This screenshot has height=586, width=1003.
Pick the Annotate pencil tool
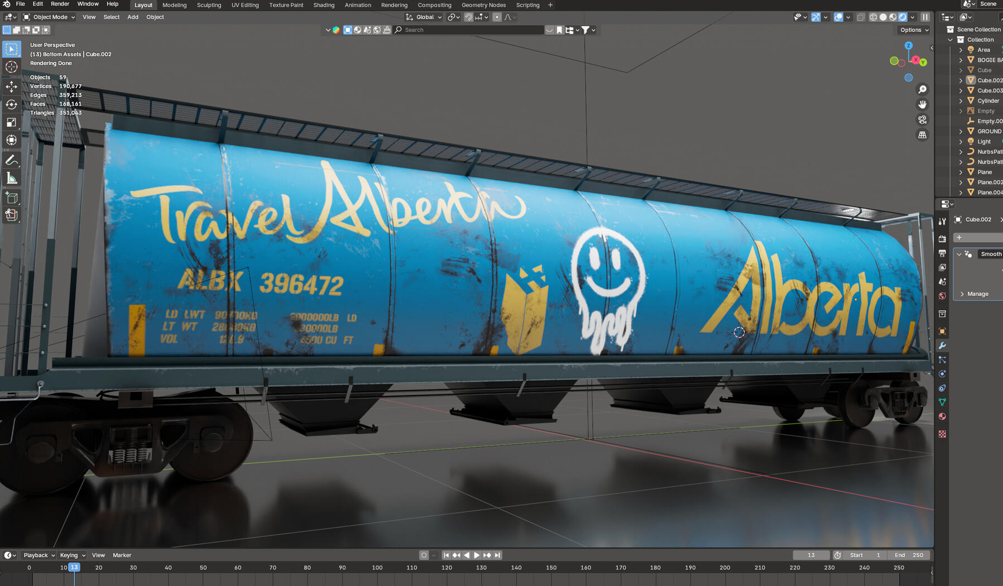point(11,161)
